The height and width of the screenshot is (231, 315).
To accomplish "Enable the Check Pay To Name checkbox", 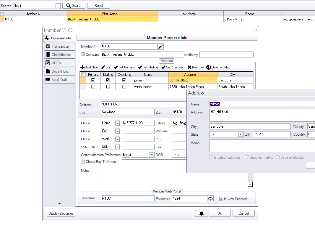I will pyautogui.click(x=83, y=161).
